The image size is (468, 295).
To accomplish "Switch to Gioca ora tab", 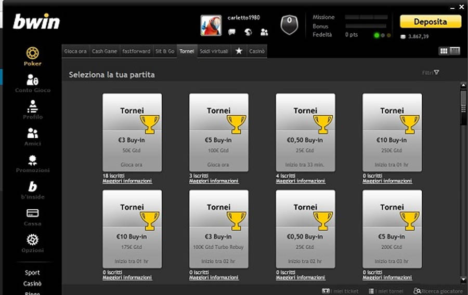I will coord(75,51).
